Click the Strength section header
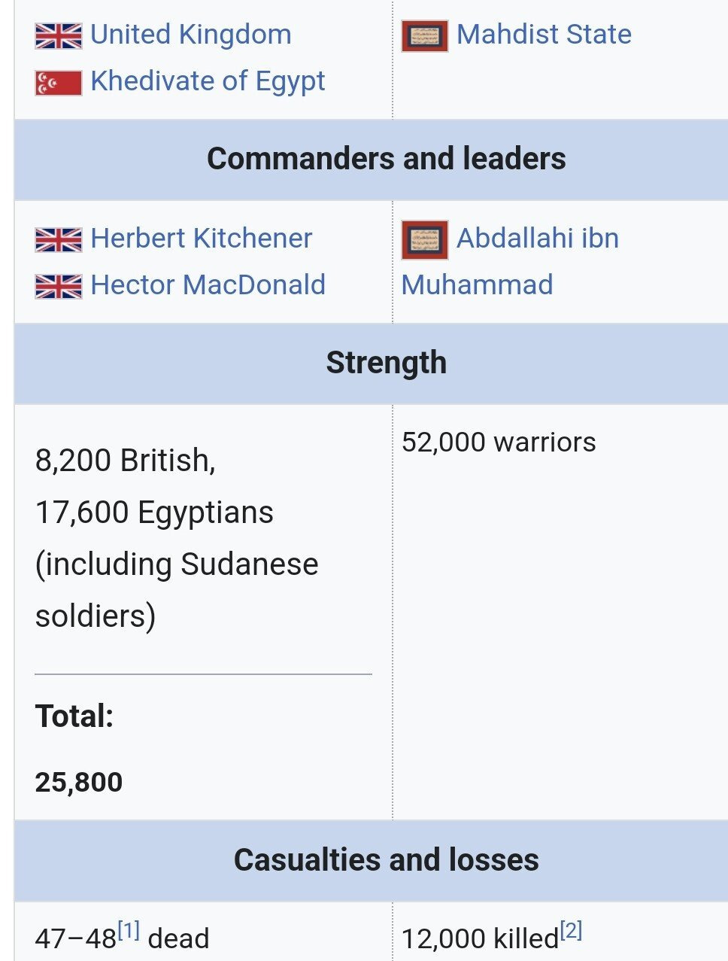This screenshot has width=728, height=961. click(386, 363)
